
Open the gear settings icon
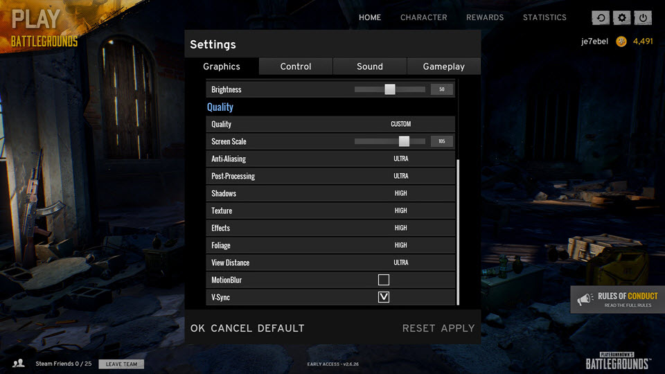622,18
